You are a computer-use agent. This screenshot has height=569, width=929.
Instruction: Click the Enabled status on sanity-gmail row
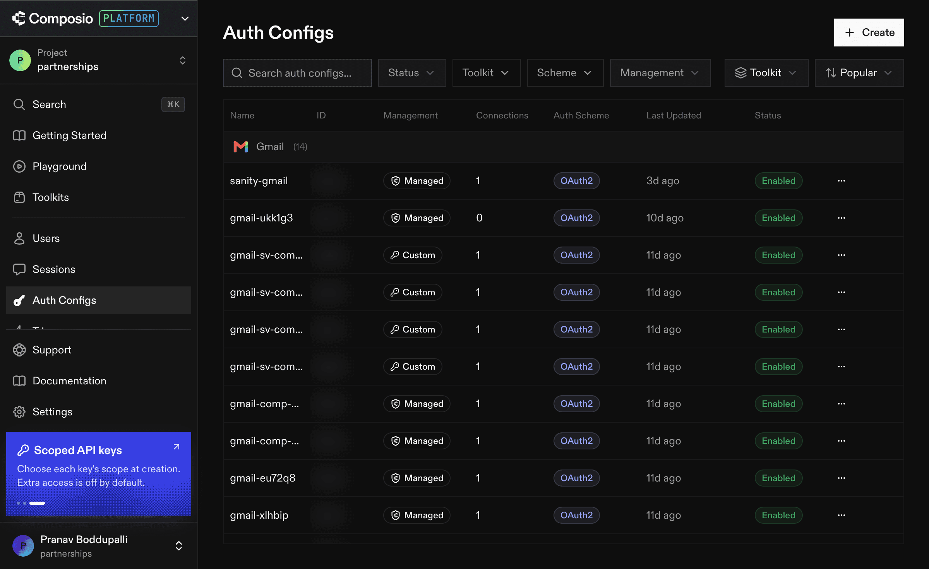click(x=778, y=181)
